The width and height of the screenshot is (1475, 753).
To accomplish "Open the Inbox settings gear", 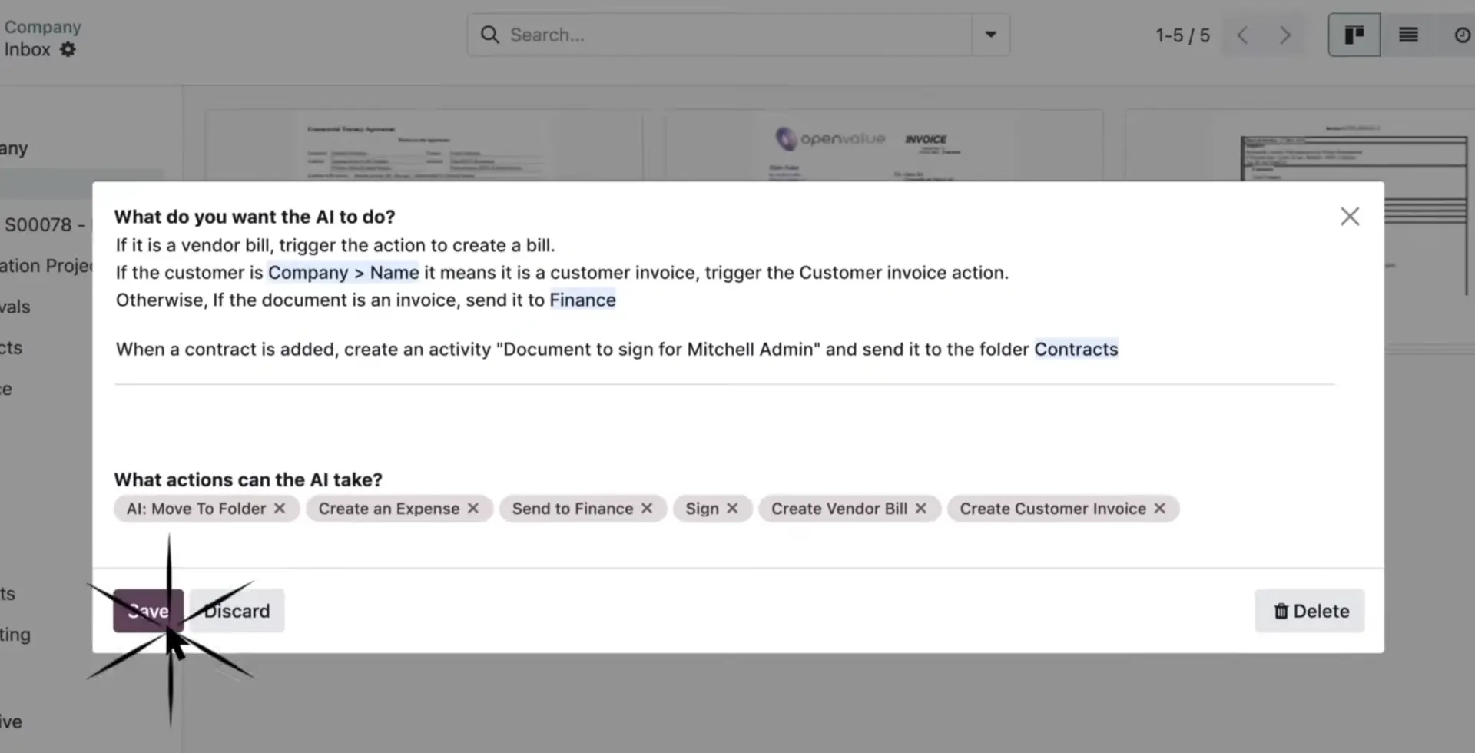I will [68, 48].
